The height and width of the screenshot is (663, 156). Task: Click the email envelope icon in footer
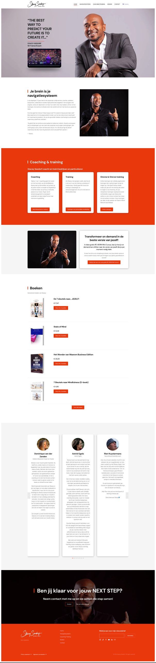tap(115, 640)
